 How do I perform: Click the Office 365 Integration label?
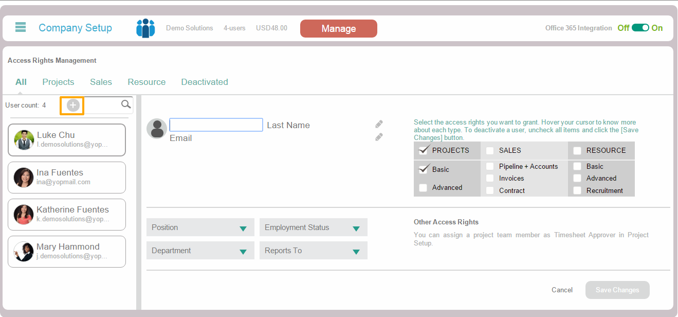[578, 28]
